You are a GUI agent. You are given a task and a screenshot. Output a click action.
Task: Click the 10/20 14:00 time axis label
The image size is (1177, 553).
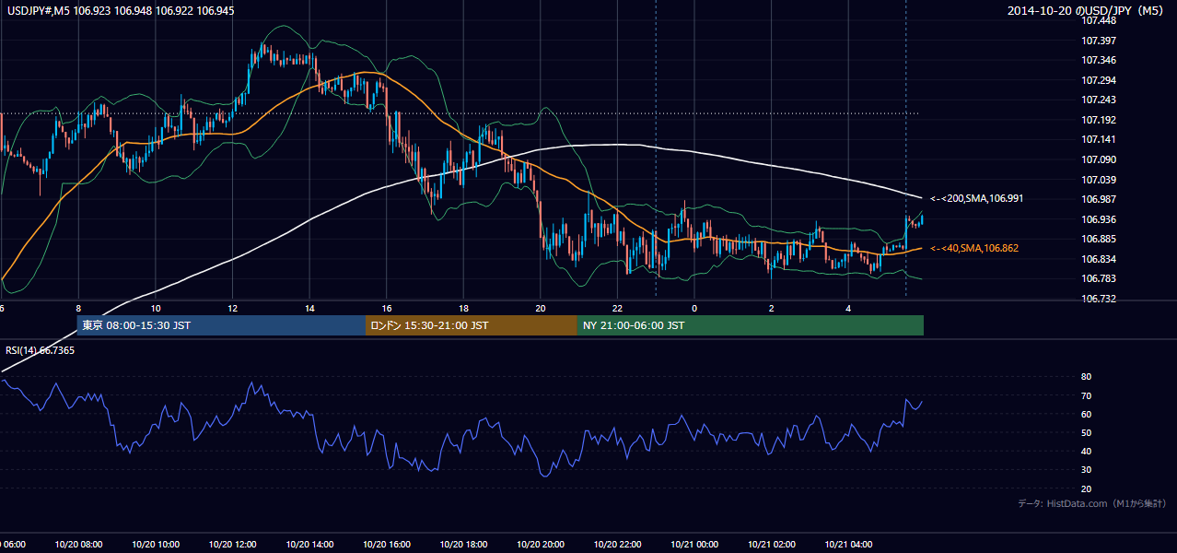(x=309, y=545)
